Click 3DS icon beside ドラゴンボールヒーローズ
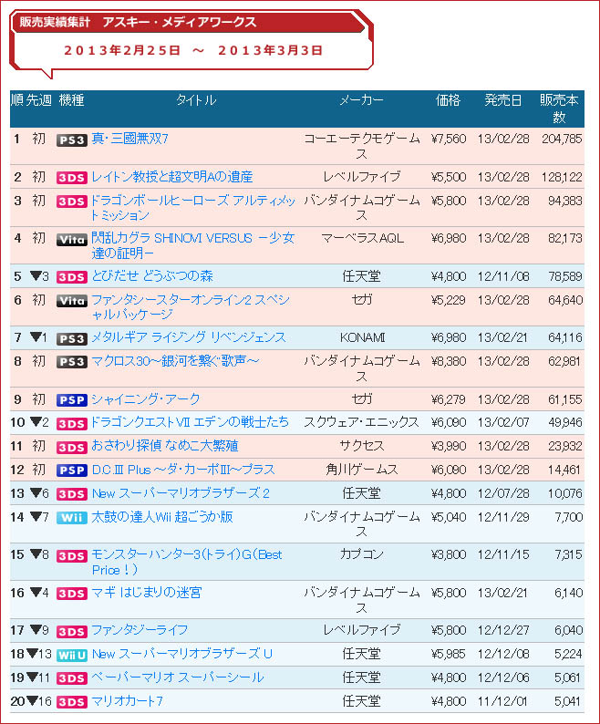Viewport: 600px width, 724px height. point(72,202)
